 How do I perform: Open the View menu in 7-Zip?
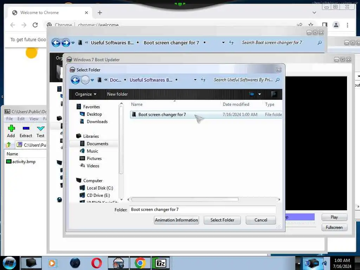coord(34,119)
